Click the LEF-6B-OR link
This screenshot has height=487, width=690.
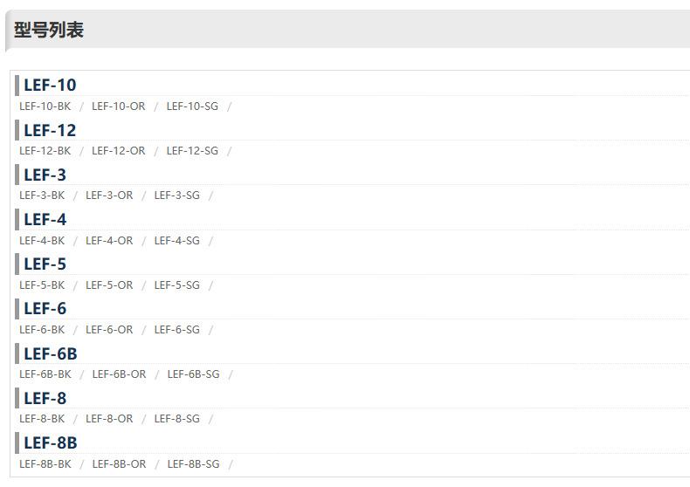pos(119,374)
